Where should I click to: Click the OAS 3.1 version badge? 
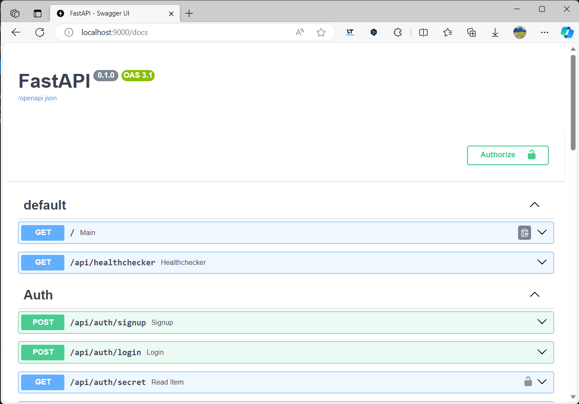(138, 75)
